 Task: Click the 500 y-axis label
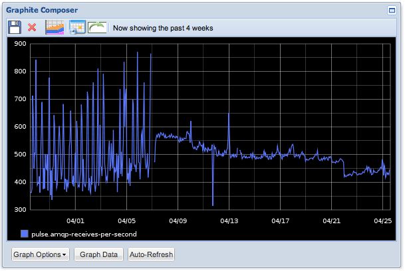click(20, 154)
